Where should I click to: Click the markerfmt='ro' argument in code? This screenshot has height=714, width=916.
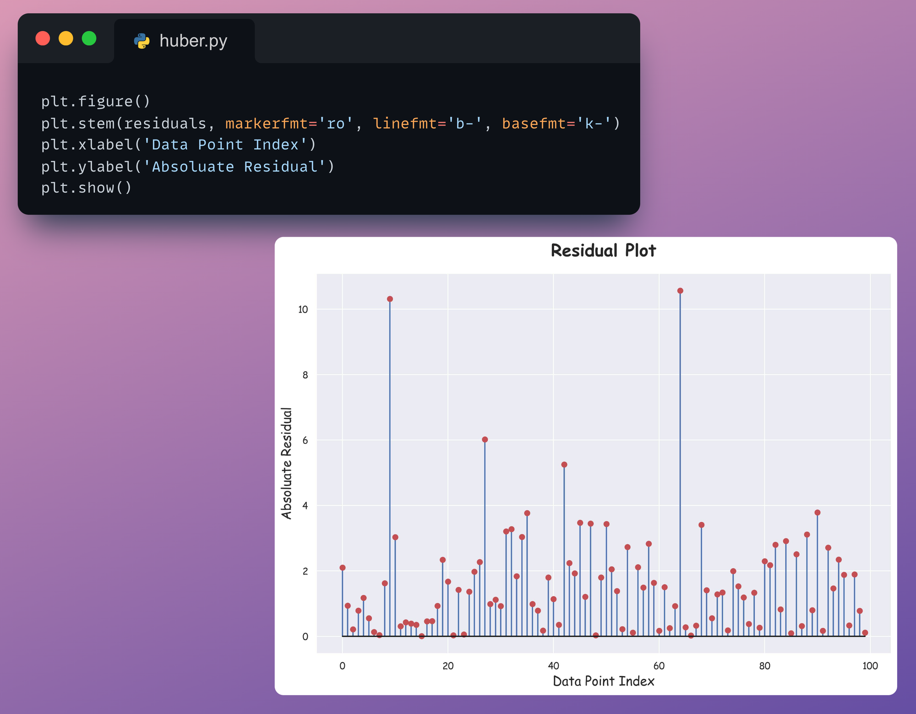click(289, 123)
